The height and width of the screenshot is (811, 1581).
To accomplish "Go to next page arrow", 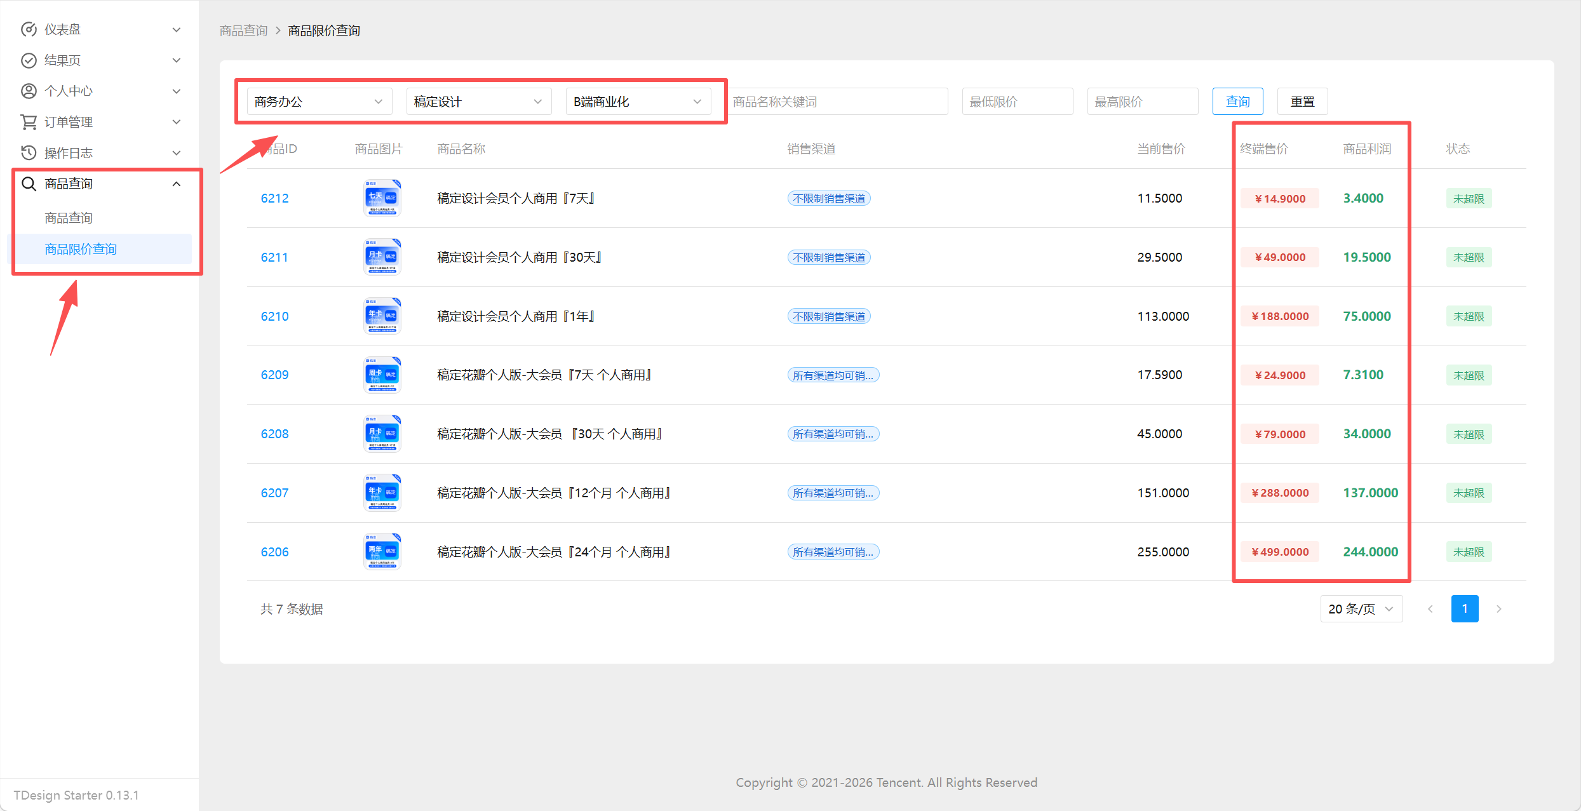I will (1499, 609).
